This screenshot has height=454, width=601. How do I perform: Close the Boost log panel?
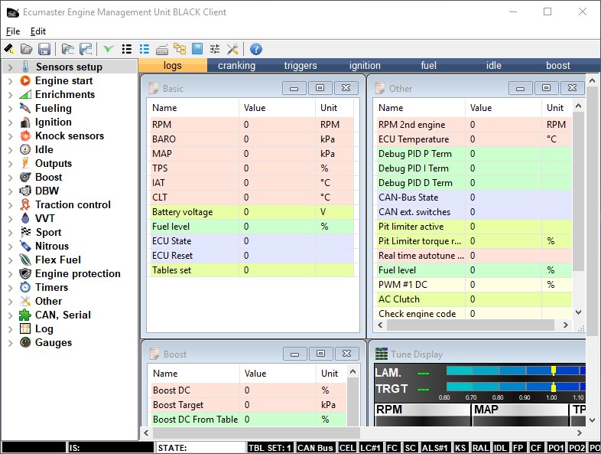(347, 354)
